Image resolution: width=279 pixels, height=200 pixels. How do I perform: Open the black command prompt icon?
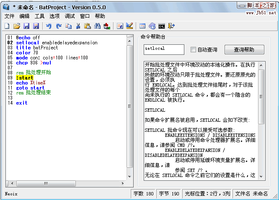pos(162,26)
